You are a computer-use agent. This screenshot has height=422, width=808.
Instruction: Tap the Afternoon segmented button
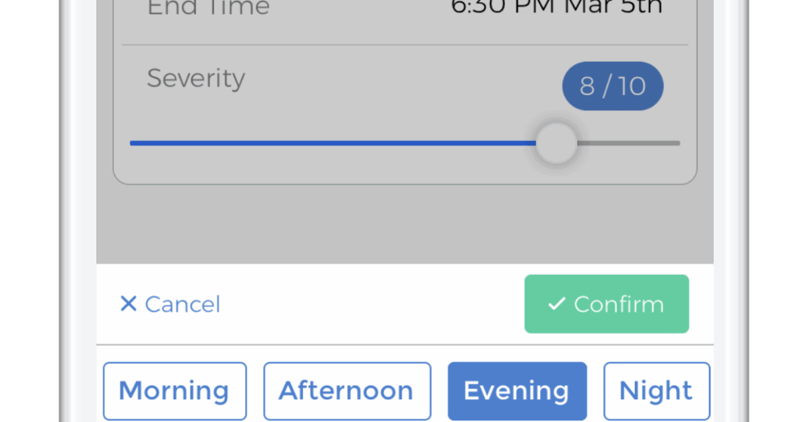(x=347, y=390)
